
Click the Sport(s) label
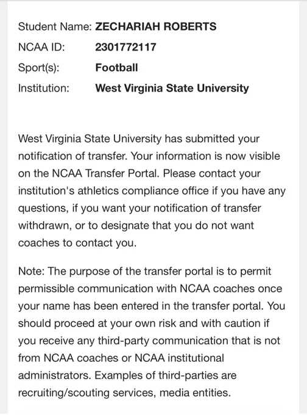coord(38,68)
